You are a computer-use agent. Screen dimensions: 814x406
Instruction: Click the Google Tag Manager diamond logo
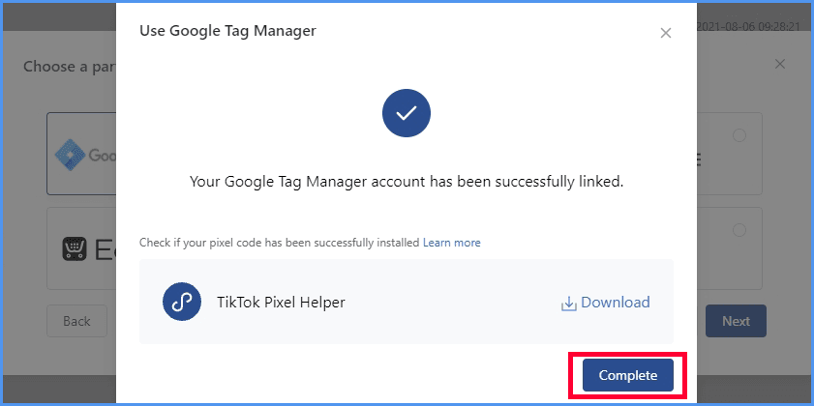(x=71, y=154)
